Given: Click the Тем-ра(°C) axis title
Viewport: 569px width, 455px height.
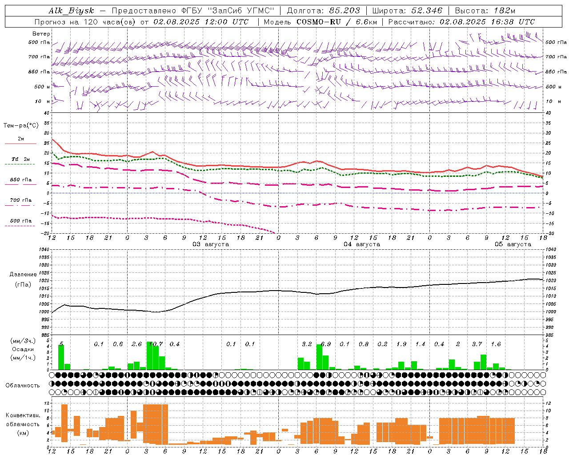Looking at the screenshot, I should tap(21, 126).
